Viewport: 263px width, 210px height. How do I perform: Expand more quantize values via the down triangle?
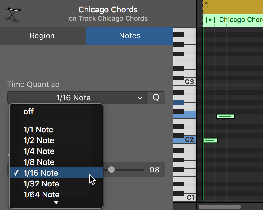click(56, 203)
